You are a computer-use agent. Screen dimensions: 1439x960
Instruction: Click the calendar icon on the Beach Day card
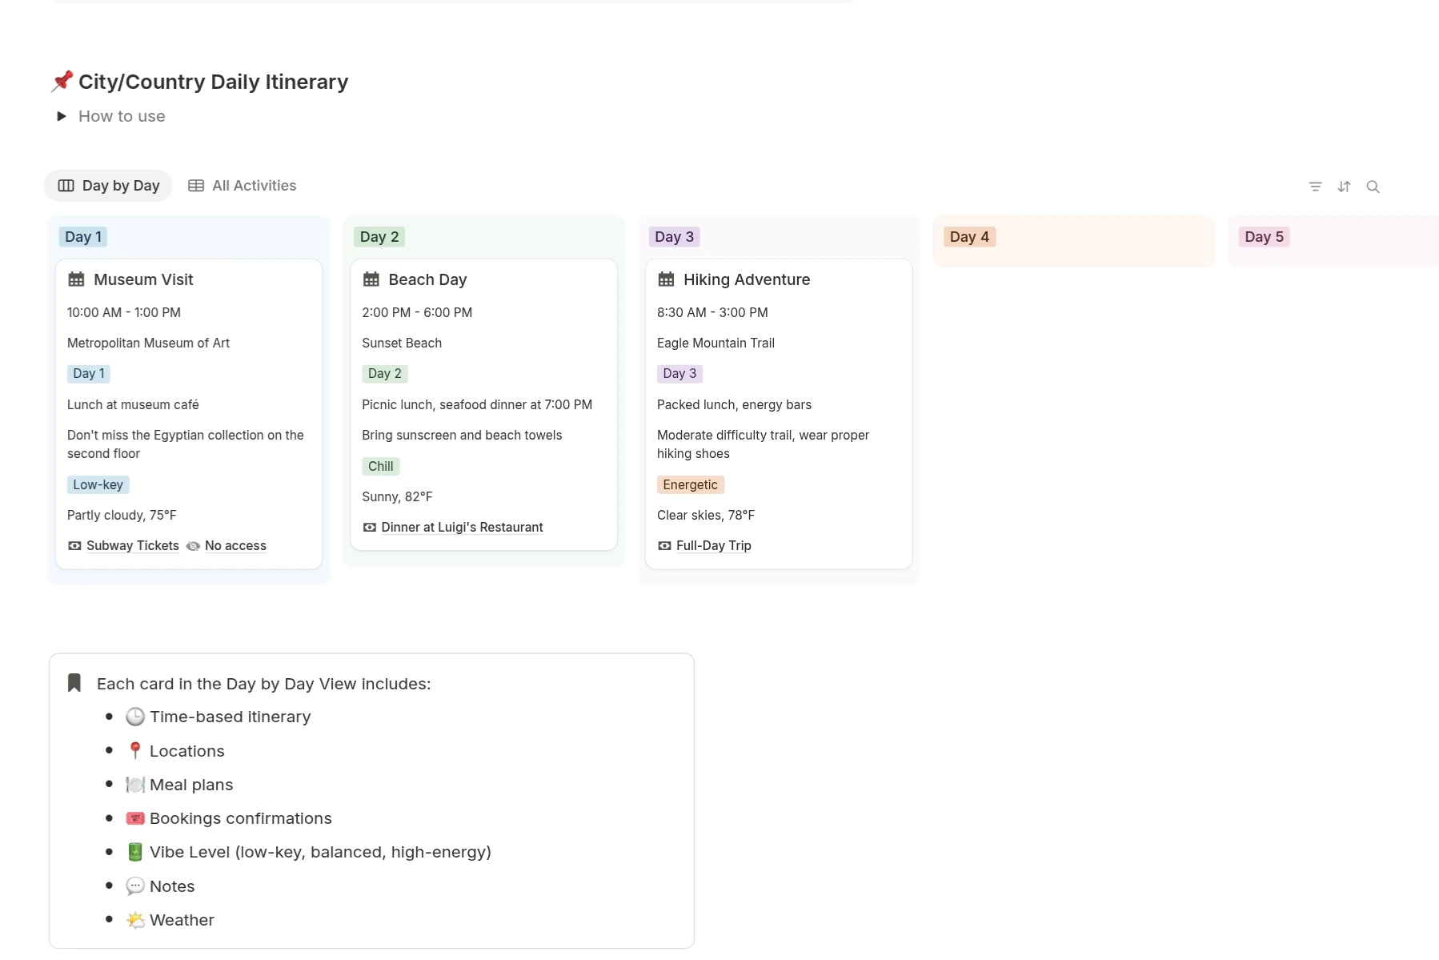click(371, 279)
